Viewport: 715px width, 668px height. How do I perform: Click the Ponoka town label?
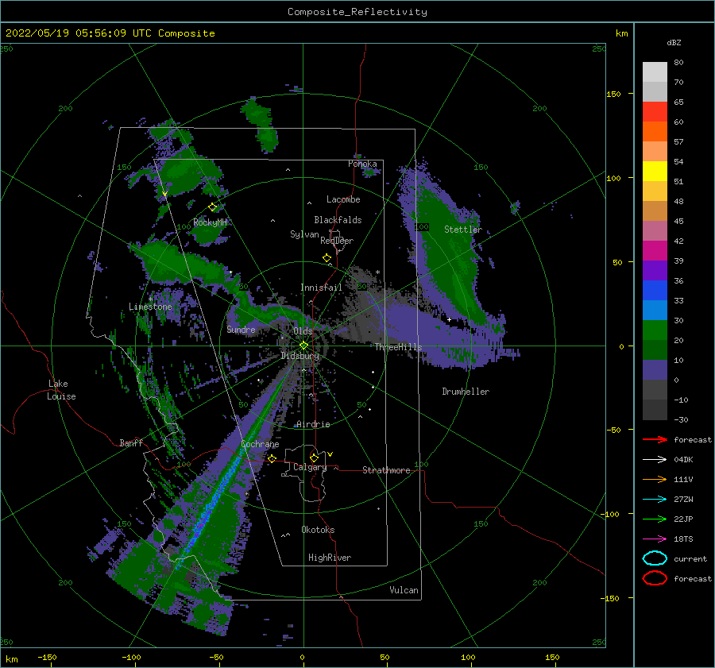pyautogui.click(x=362, y=164)
